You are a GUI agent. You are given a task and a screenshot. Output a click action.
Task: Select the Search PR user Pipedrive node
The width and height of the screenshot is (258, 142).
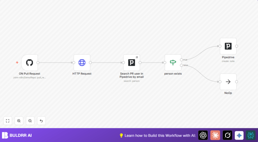coord(132,63)
